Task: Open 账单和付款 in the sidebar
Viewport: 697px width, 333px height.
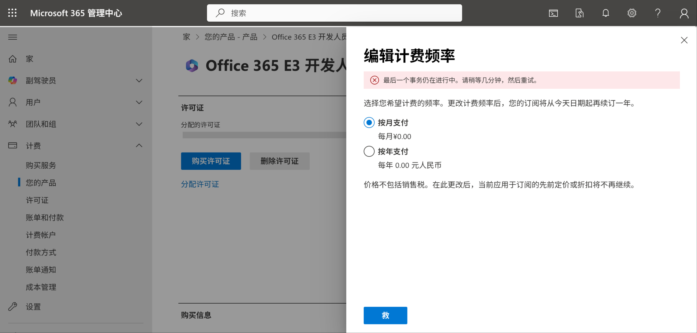Action: (45, 217)
